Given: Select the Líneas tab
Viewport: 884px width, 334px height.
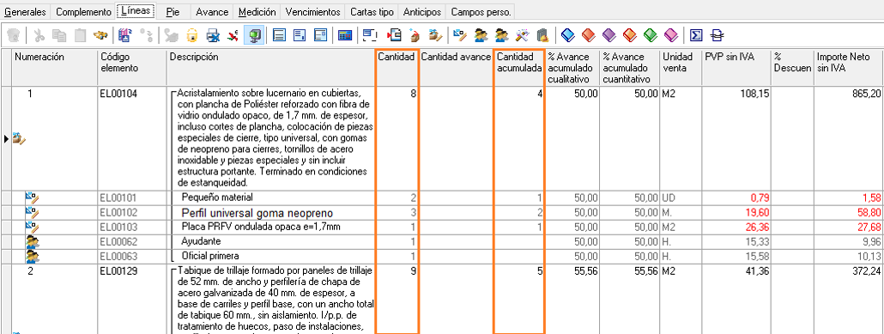Looking at the screenshot, I should point(136,10).
